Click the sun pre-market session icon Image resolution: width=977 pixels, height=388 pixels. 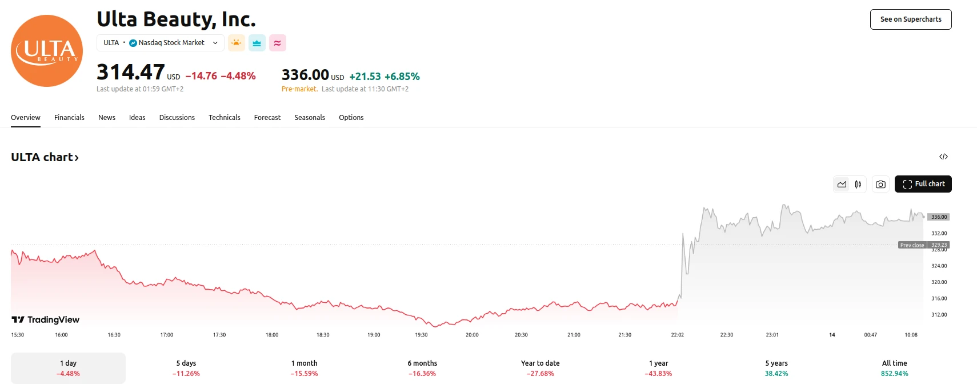coord(237,43)
